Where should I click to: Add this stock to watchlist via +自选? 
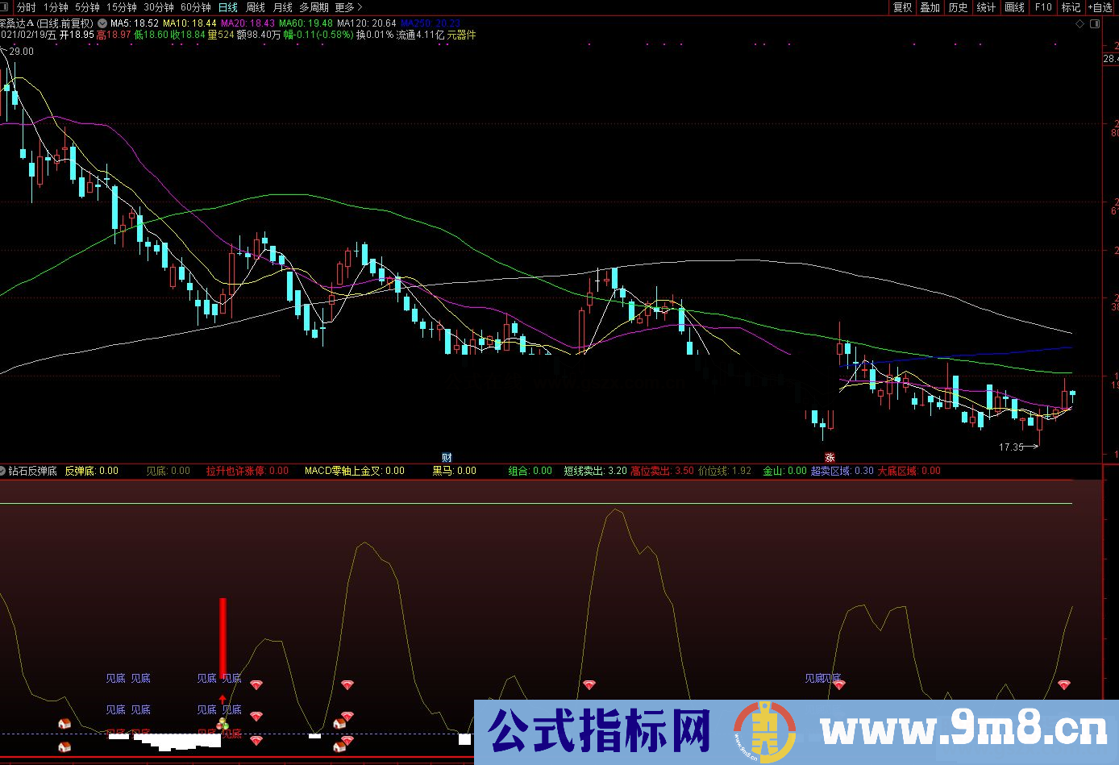pos(1099,7)
